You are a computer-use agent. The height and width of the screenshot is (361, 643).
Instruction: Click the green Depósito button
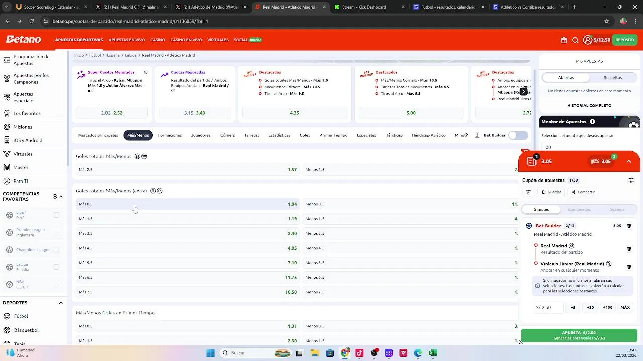pyautogui.click(x=625, y=40)
